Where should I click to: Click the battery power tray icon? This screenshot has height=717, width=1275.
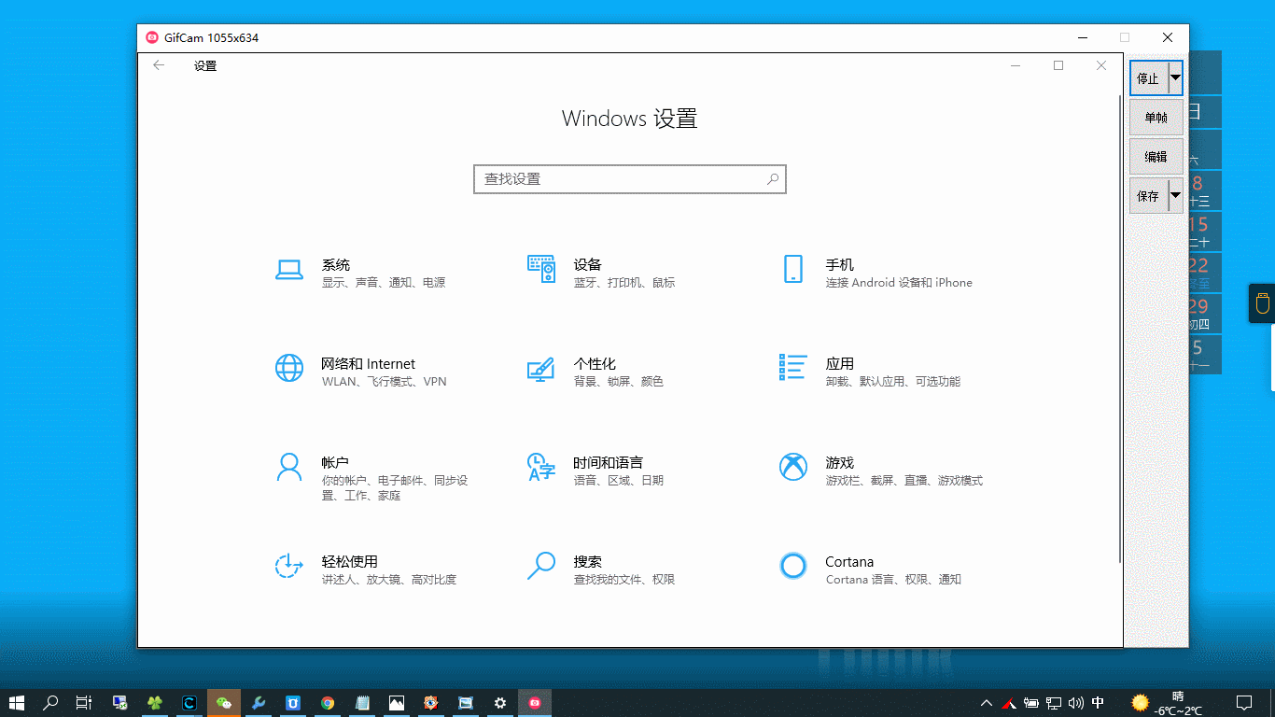coord(1031,703)
